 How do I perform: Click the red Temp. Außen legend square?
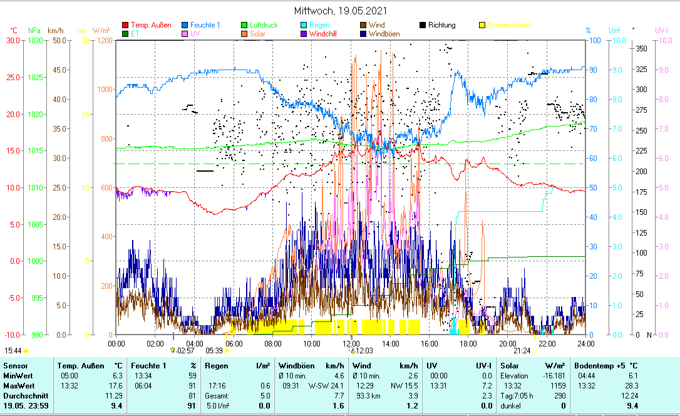[x=125, y=26]
